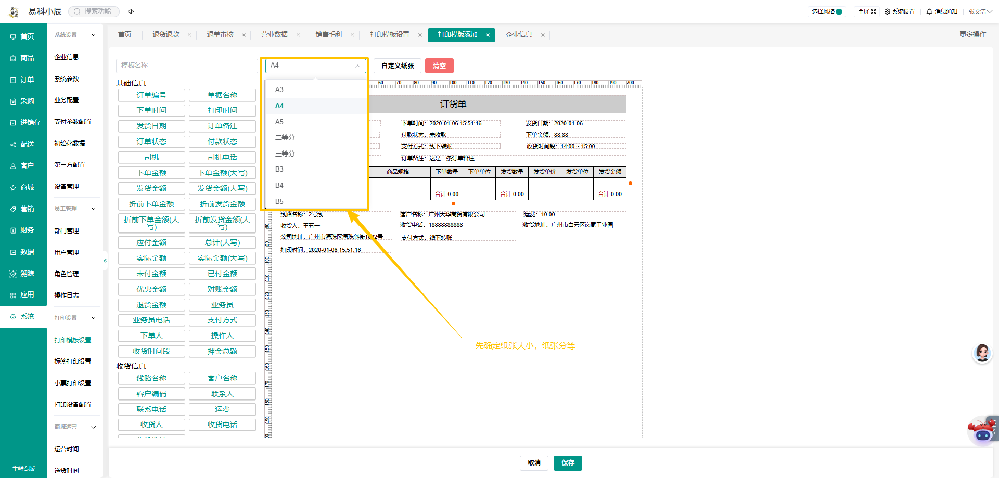Screen dimensions: 999x478
Task: Select B5 from paper size list
Action: 316,201
